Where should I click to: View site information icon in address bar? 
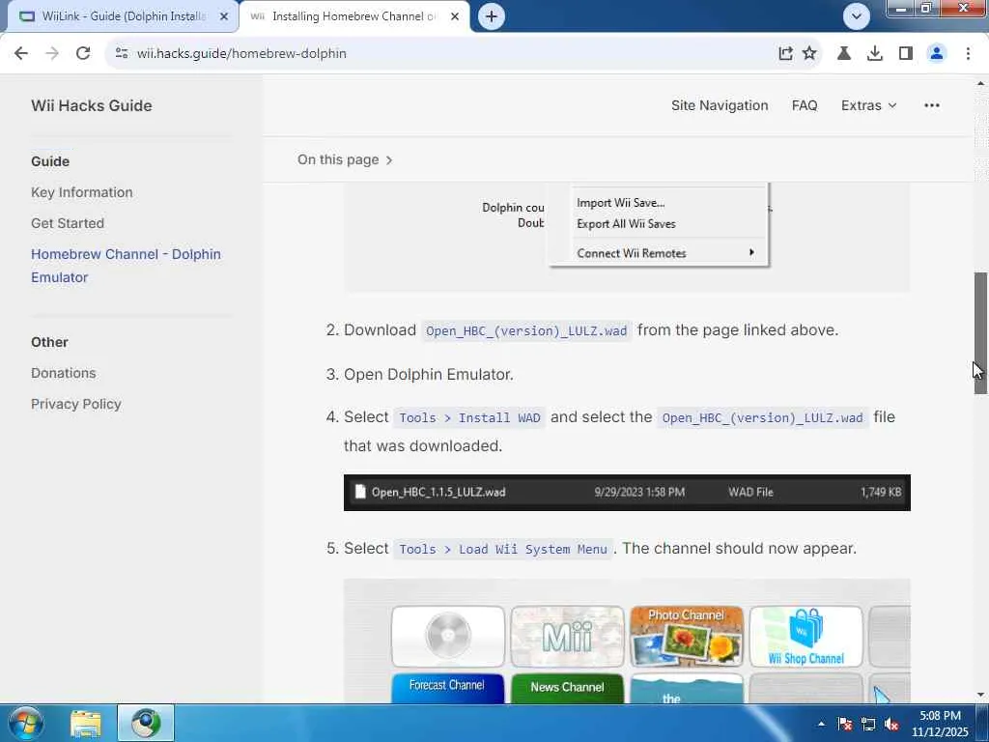click(x=122, y=54)
